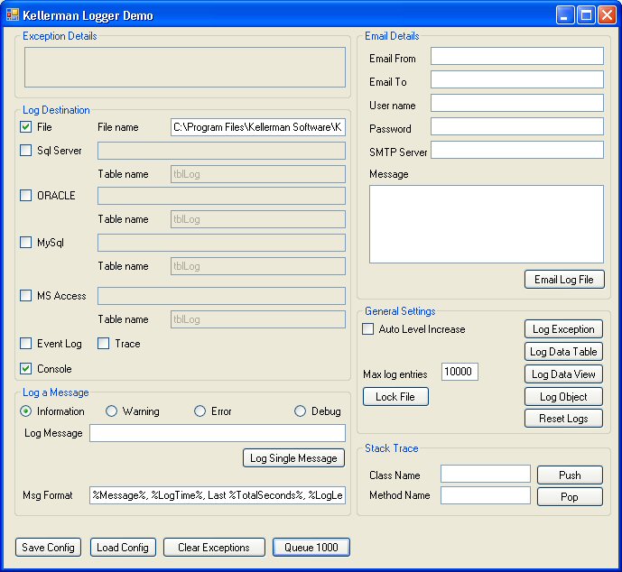
Task: Click the MS Access Table name field
Action: [258, 319]
